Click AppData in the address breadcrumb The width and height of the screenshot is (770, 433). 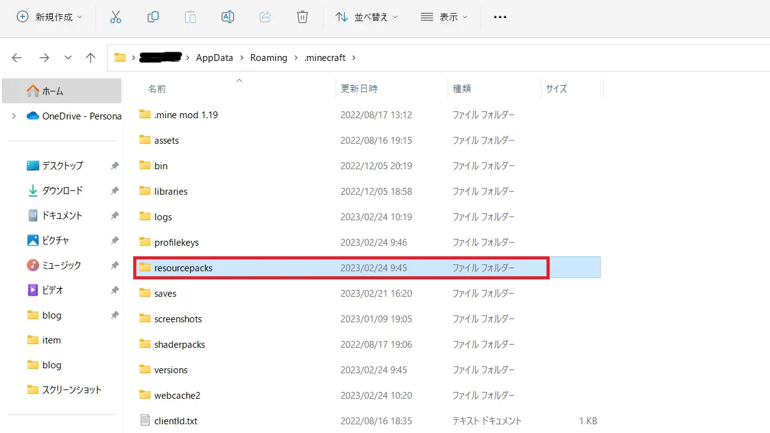pyautogui.click(x=214, y=58)
